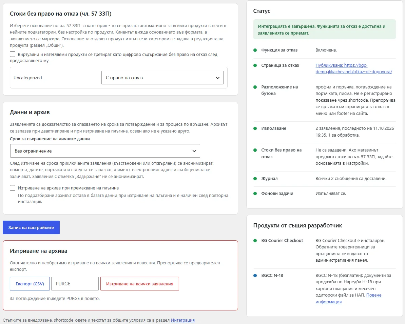Click the 'Включена.' status value
This screenshot has width=405, height=324.
coord(326,50)
